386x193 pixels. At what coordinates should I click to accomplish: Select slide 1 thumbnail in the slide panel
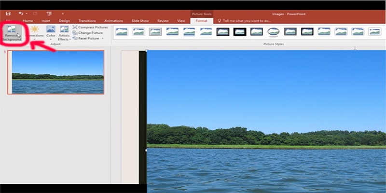point(56,72)
